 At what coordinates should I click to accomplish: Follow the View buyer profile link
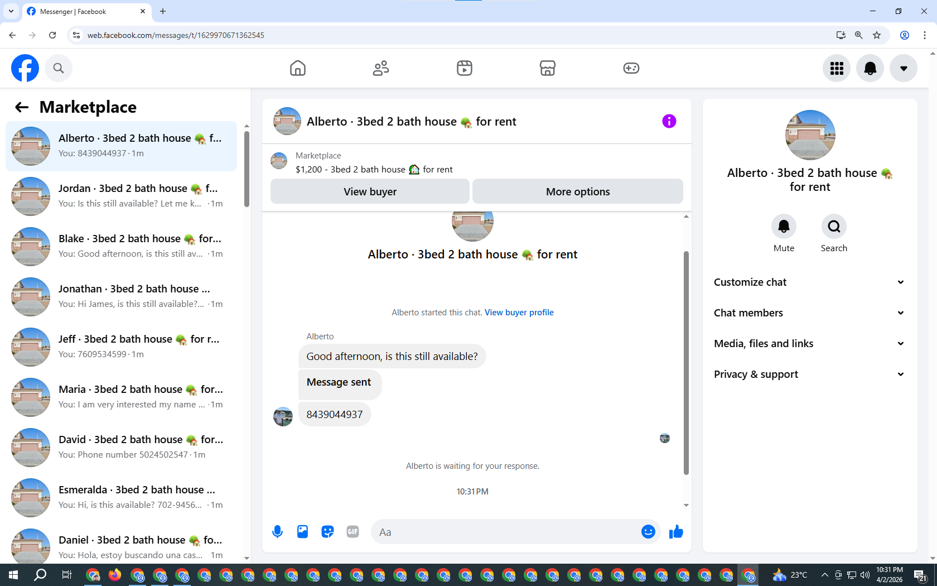point(519,313)
